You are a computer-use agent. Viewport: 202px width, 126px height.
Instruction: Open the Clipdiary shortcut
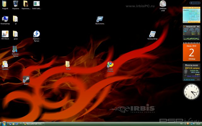tap(5, 64)
